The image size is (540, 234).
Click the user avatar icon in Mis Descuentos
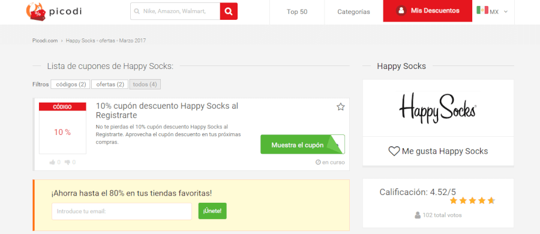[401, 11]
